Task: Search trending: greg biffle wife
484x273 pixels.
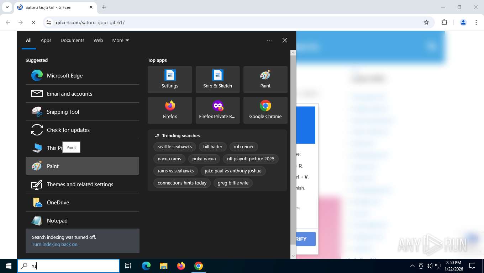Action: tap(233, 183)
